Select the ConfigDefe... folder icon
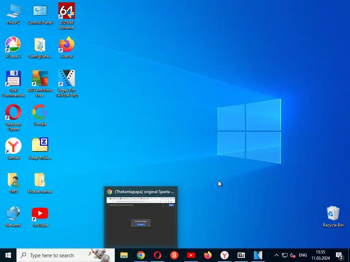Viewport: 350px width, 262px height. pyautogui.click(x=40, y=47)
